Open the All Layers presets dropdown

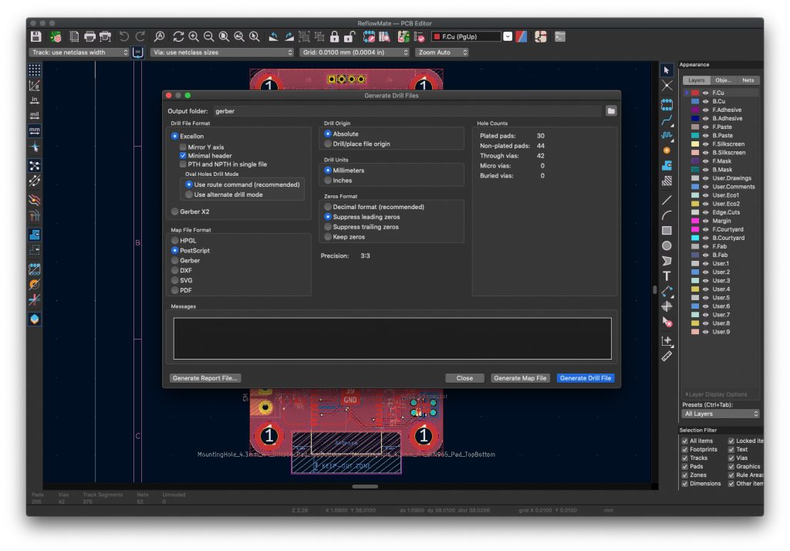[721, 414]
